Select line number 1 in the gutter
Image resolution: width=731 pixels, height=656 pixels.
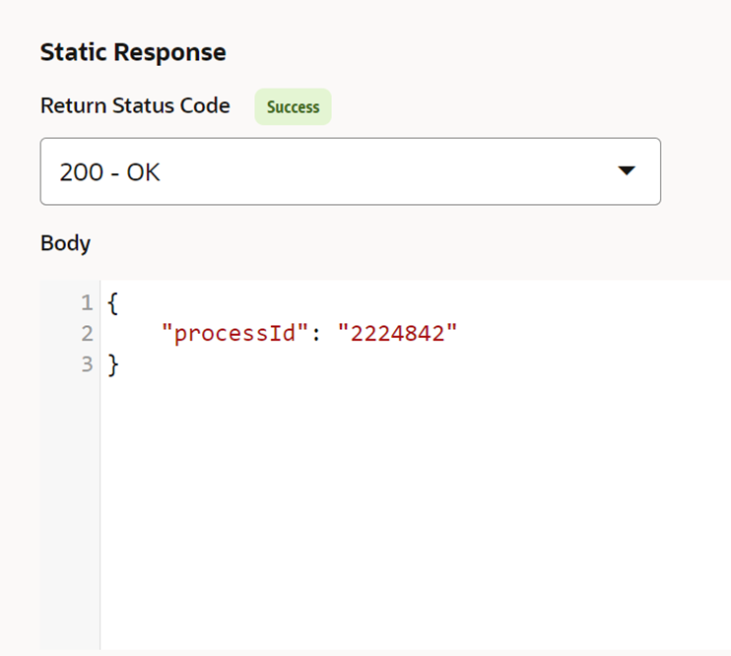pos(88,302)
